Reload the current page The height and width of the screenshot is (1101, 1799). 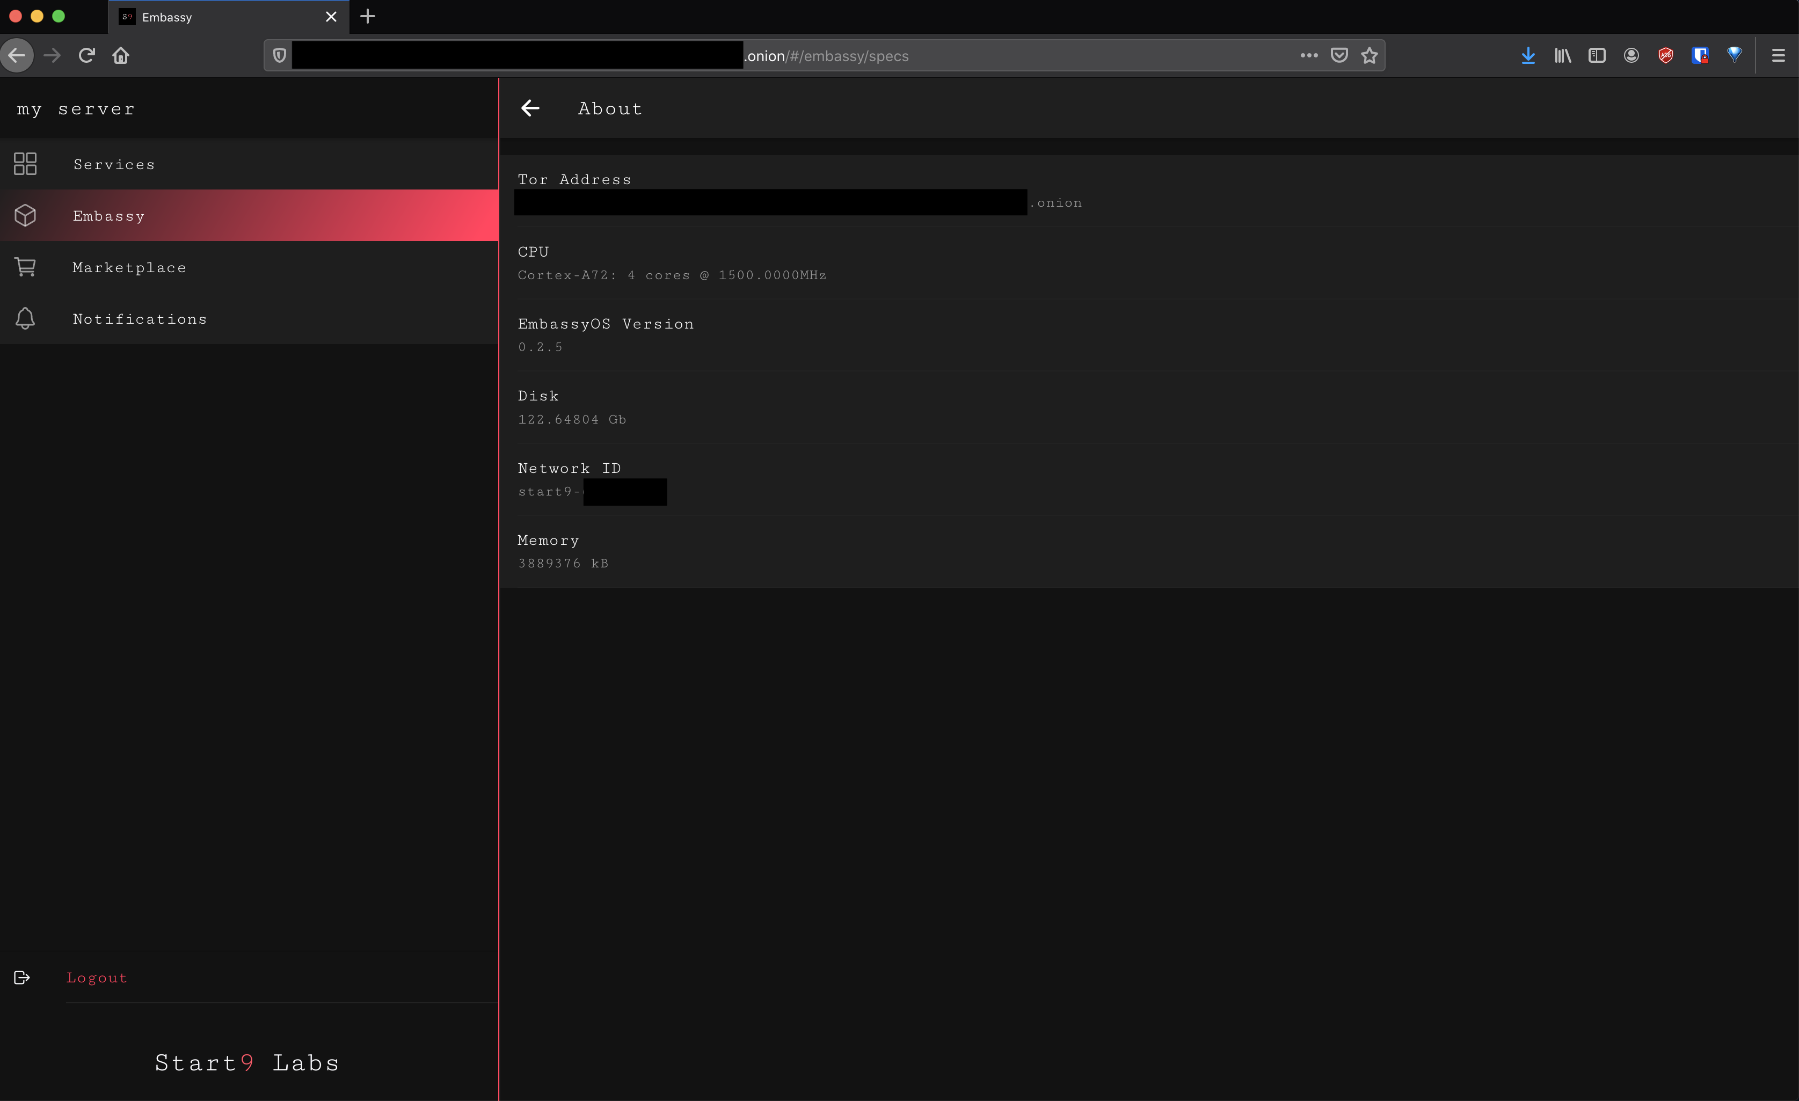[87, 55]
